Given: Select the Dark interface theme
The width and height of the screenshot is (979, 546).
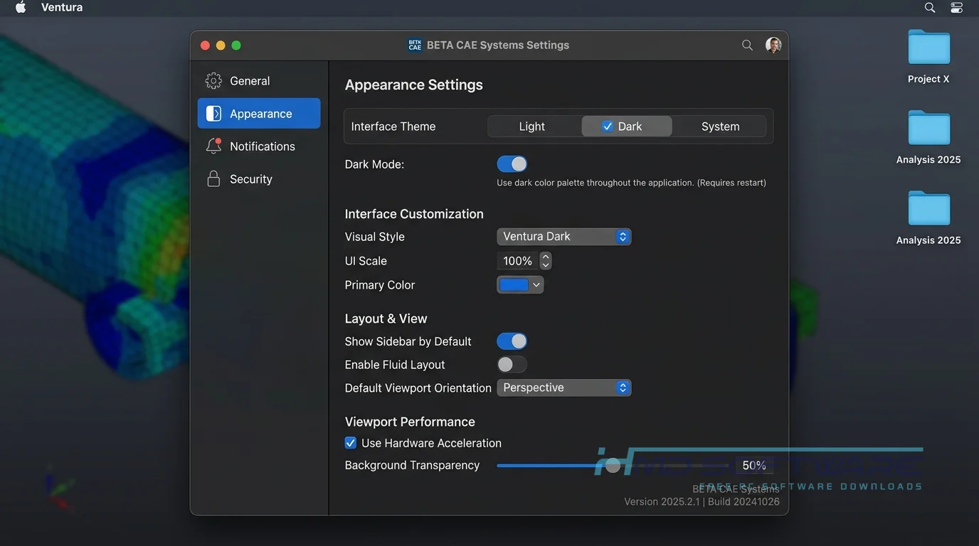Looking at the screenshot, I should click(627, 127).
